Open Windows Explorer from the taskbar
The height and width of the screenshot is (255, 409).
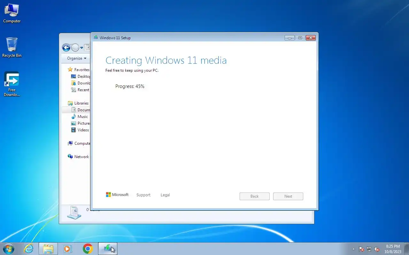(x=48, y=249)
